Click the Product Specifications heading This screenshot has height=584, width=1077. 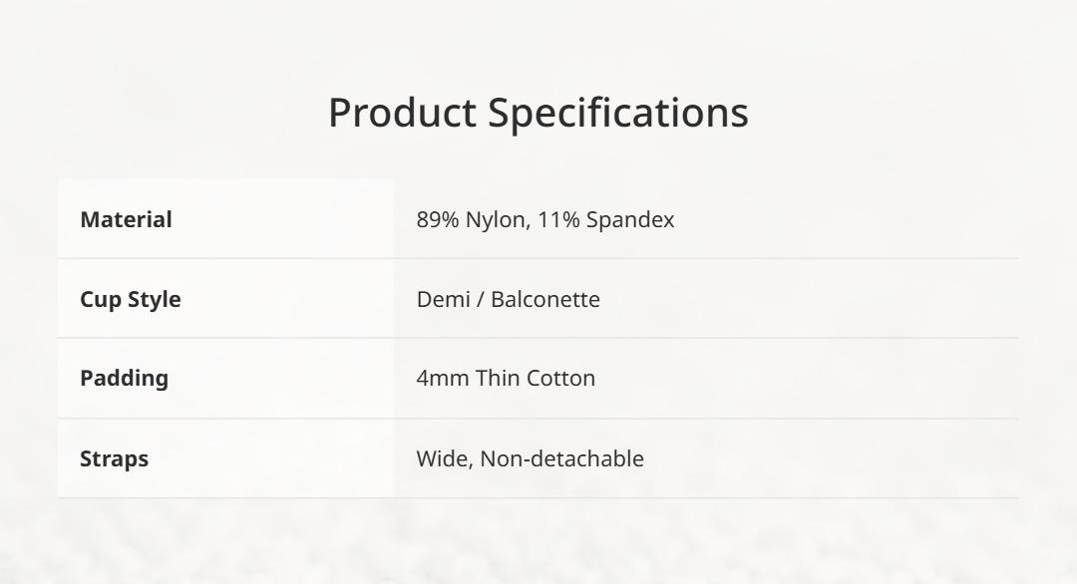click(538, 113)
